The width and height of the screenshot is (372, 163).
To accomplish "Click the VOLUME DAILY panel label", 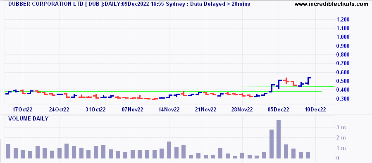I will coord(29,119).
